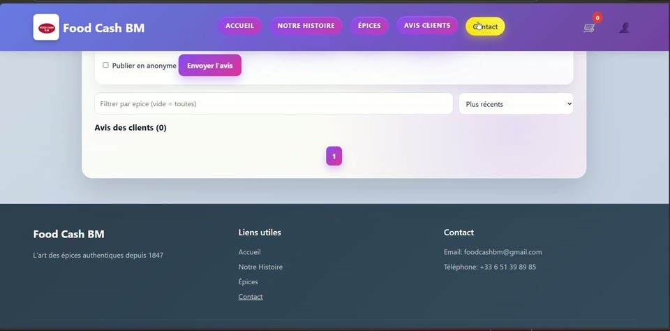The height and width of the screenshot is (331, 670).
Task: Open the Plus récents sort dropdown
Action: click(x=516, y=104)
